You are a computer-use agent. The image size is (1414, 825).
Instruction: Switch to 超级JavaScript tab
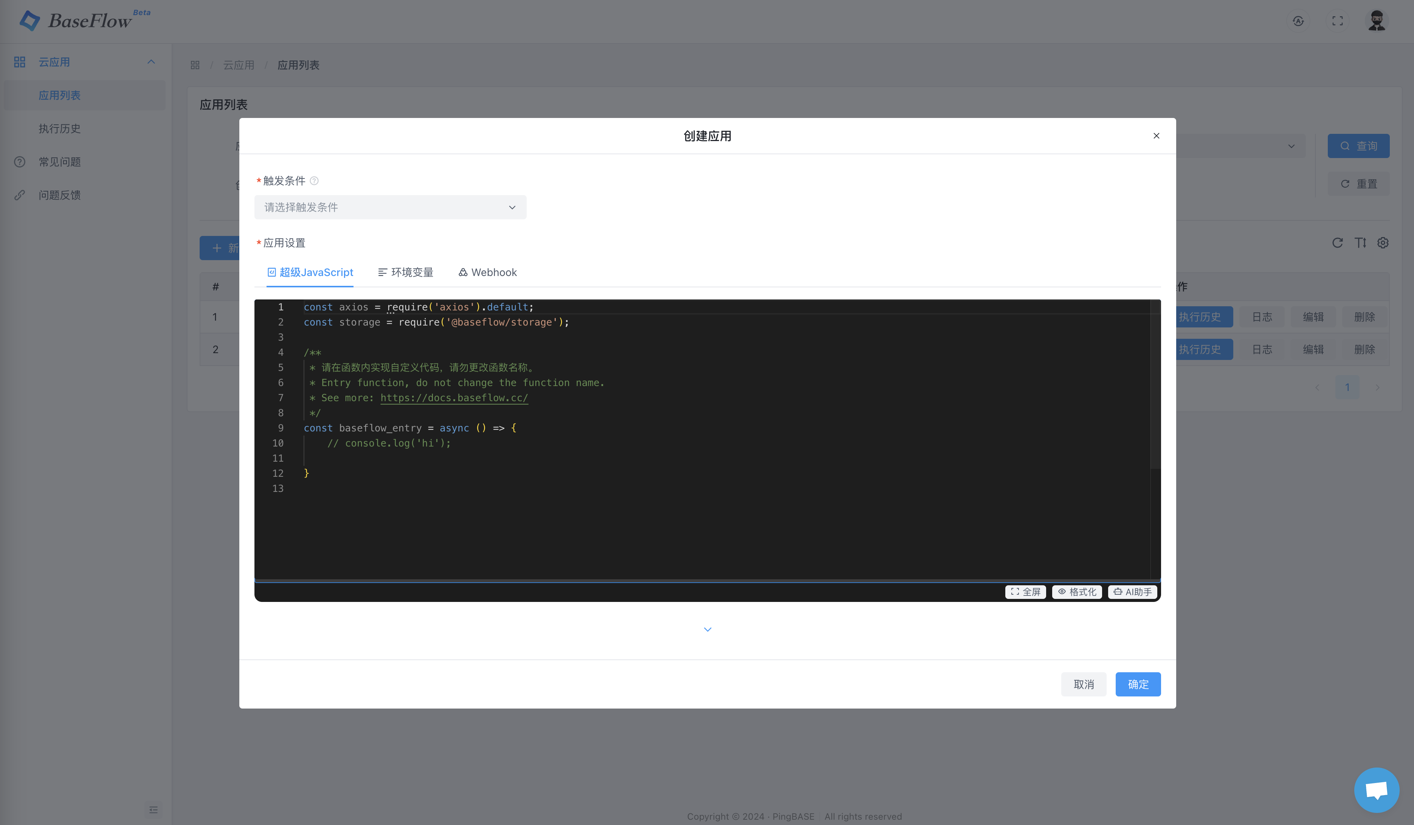(310, 273)
